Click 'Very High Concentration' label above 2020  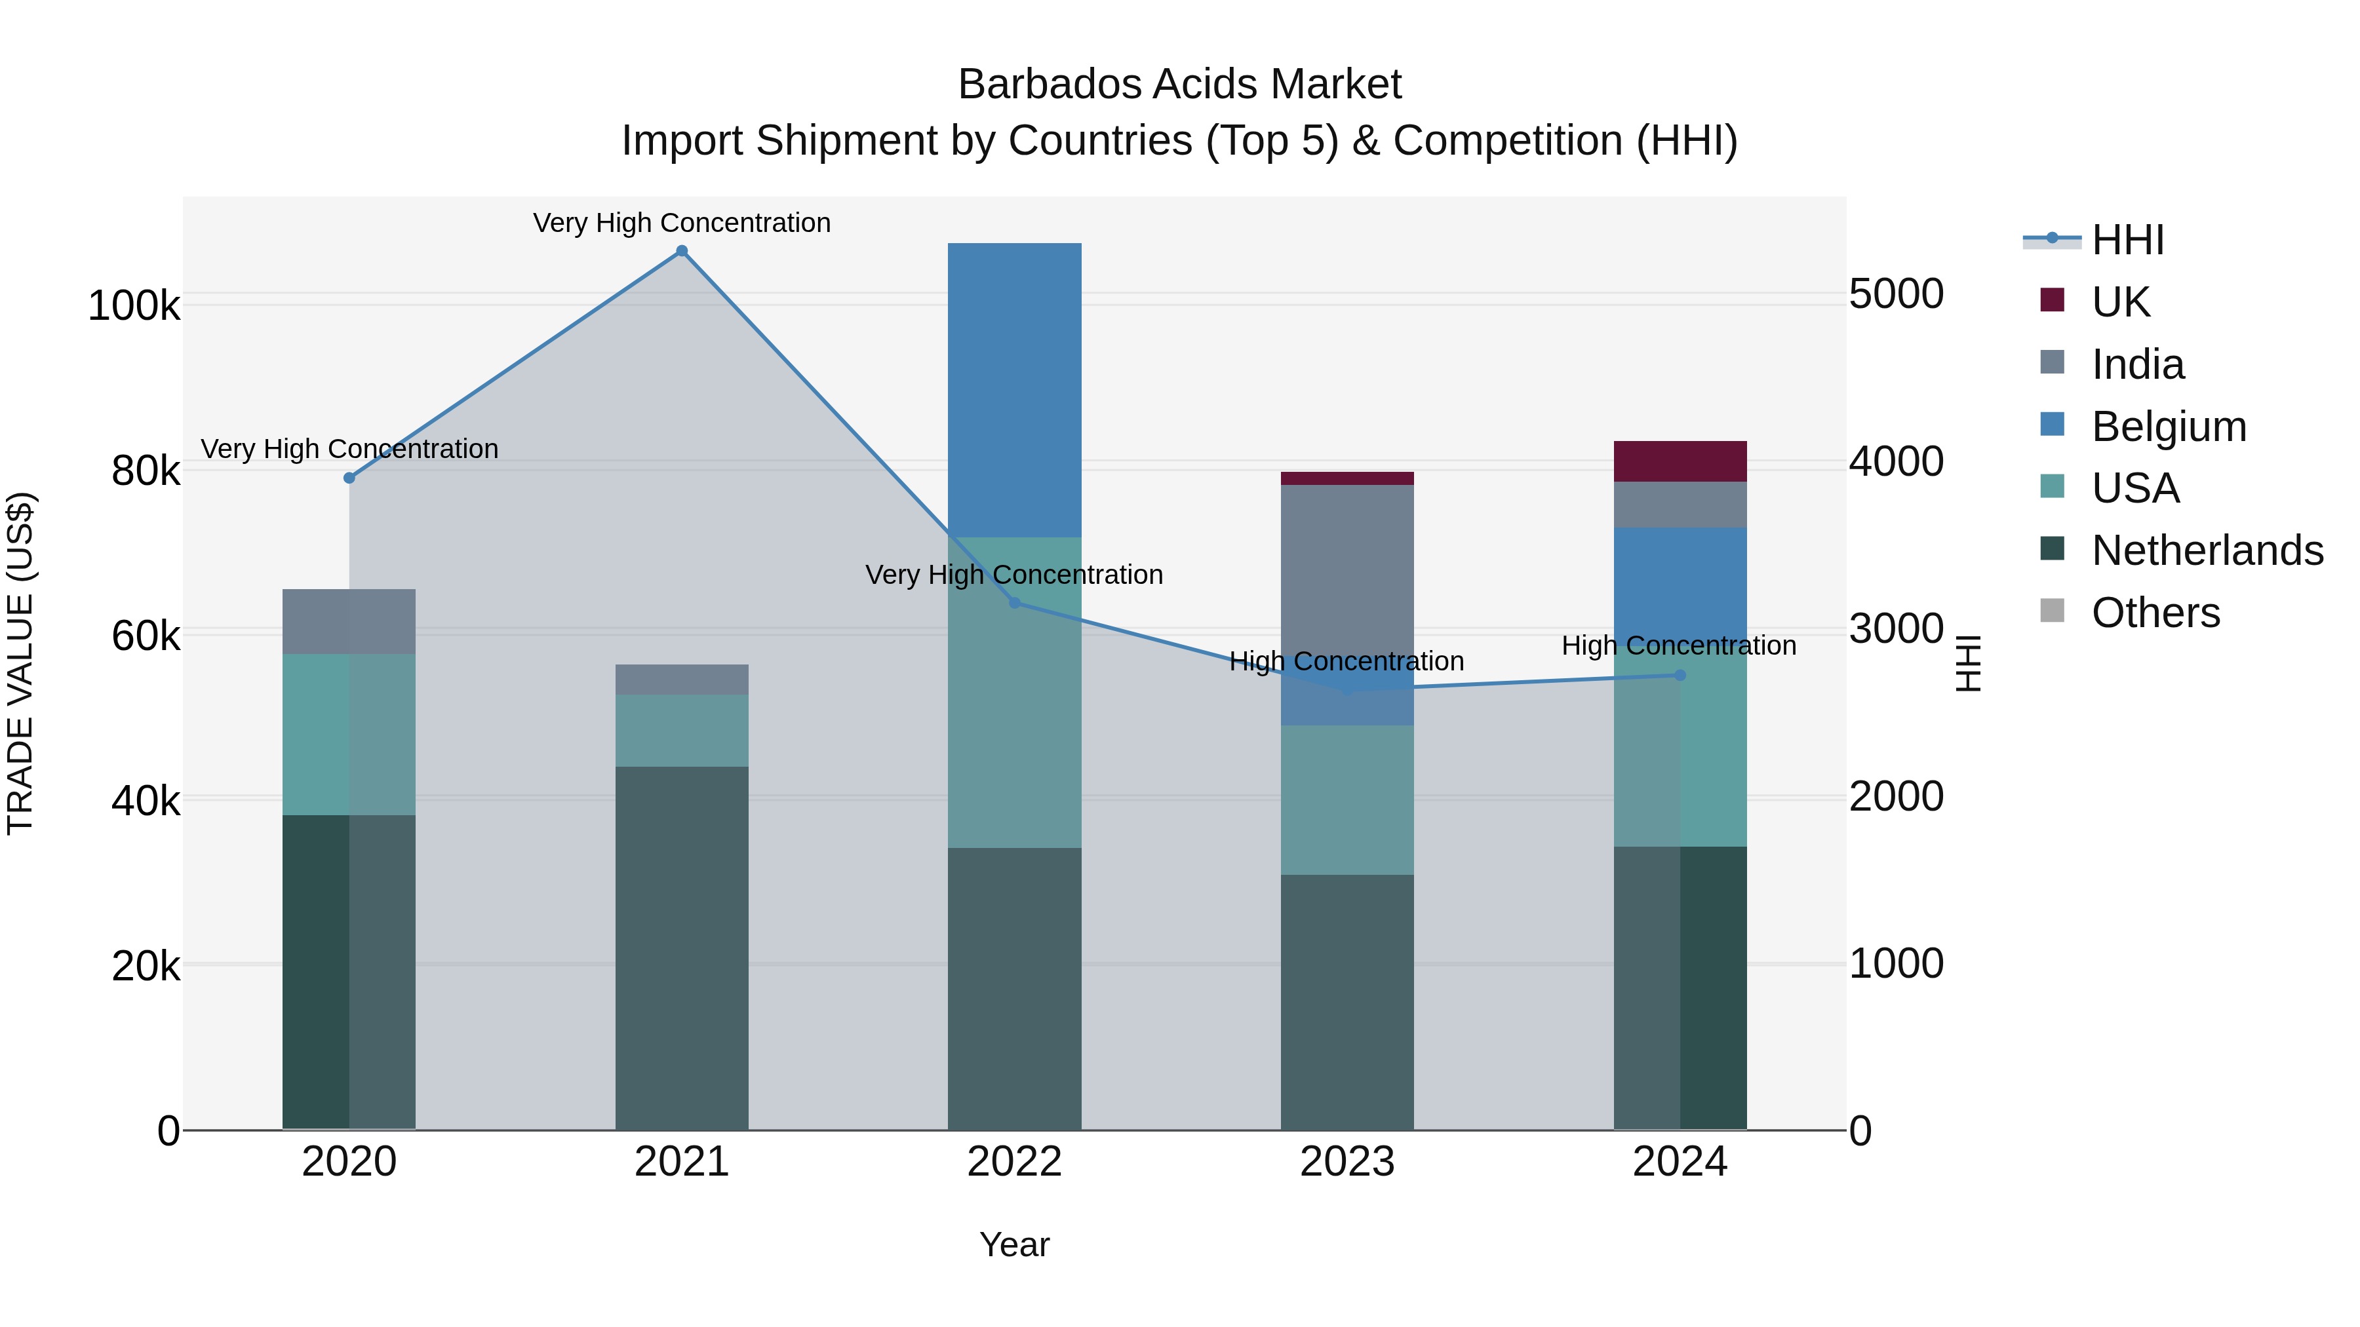pyautogui.click(x=349, y=449)
